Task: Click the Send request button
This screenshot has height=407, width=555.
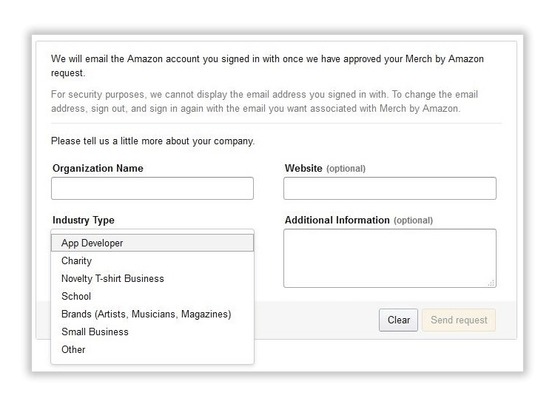Action: (x=459, y=320)
